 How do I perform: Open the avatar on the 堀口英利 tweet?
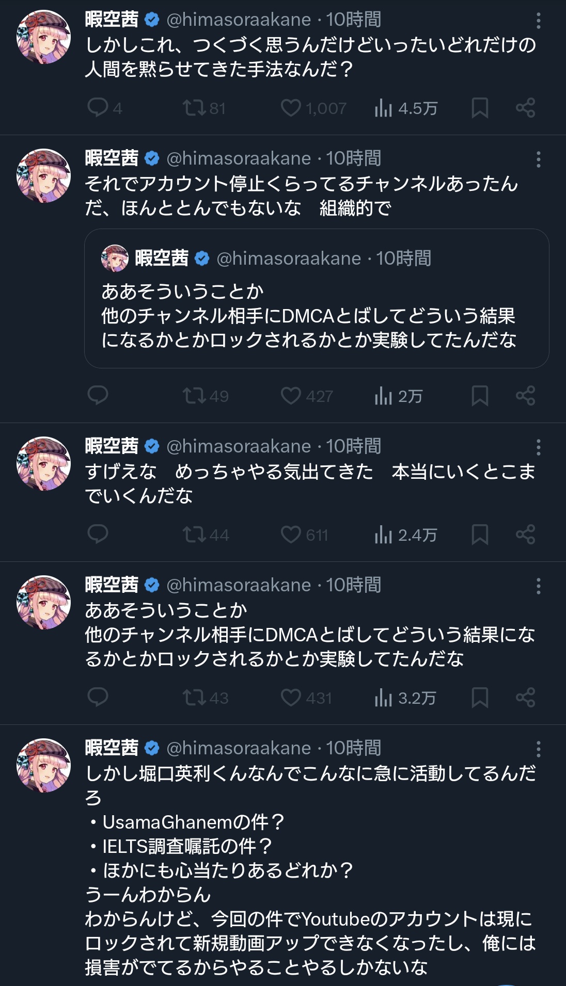[43, 765]
